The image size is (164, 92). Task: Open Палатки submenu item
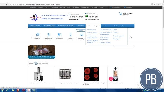[x=115, y=33]
